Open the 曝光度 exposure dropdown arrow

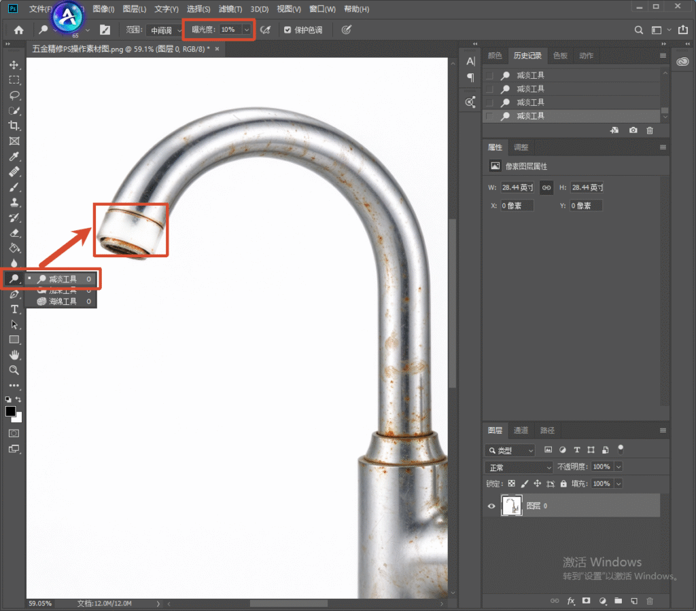(247, 30)
